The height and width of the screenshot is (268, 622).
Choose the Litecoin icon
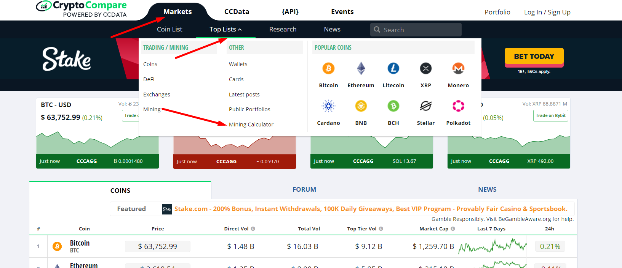tap(393, 68)
